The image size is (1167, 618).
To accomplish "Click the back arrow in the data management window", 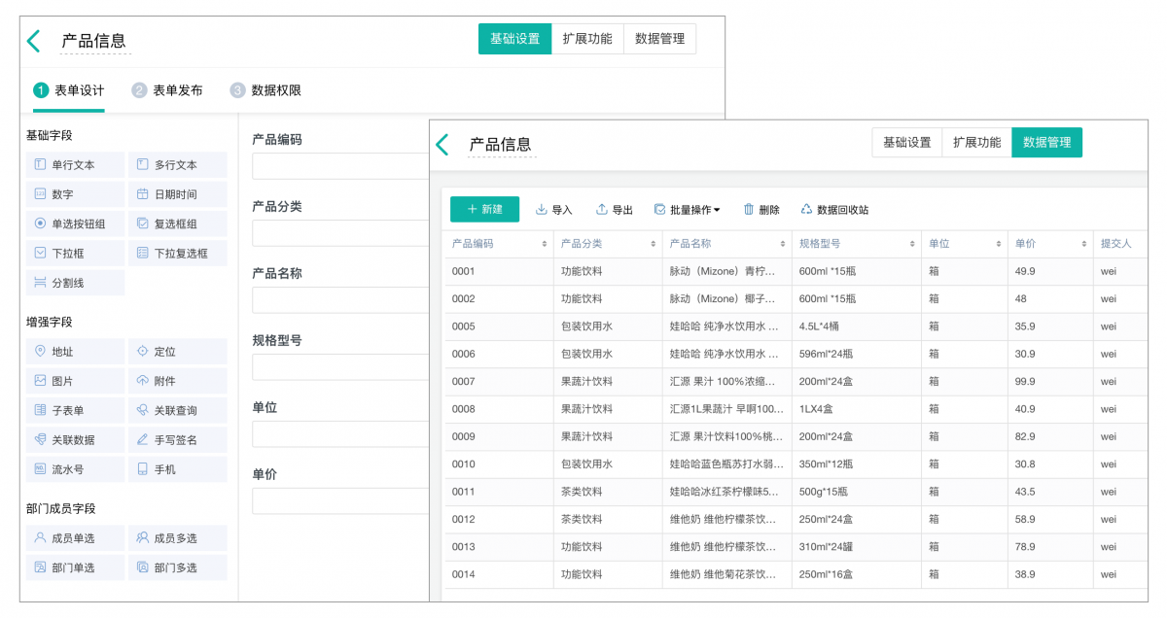I will coord(442,145).
